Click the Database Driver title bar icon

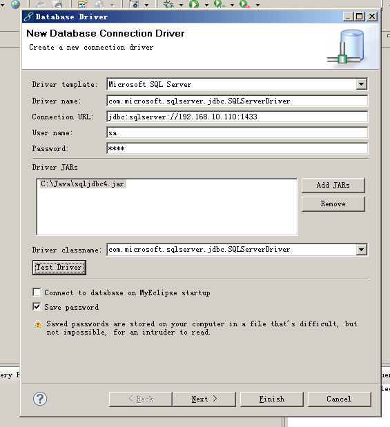pyautogui.click(x=28, y=17)
